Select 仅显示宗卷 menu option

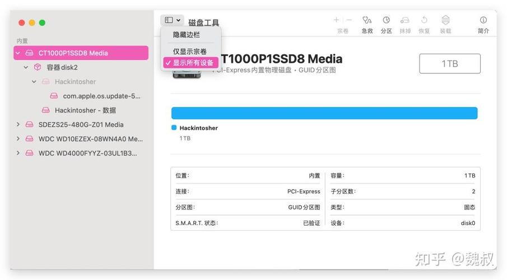[x=189, y=52]
